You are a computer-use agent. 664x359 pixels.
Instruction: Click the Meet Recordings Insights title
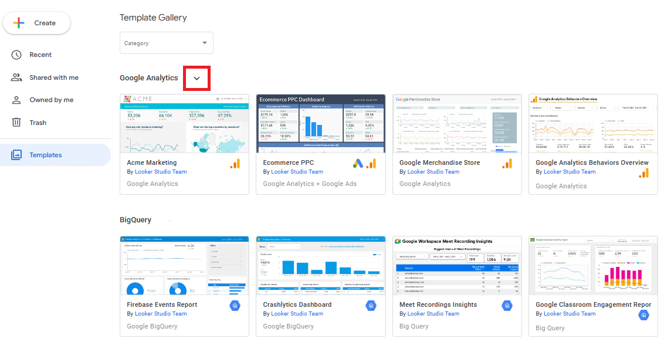coord(438,304)
